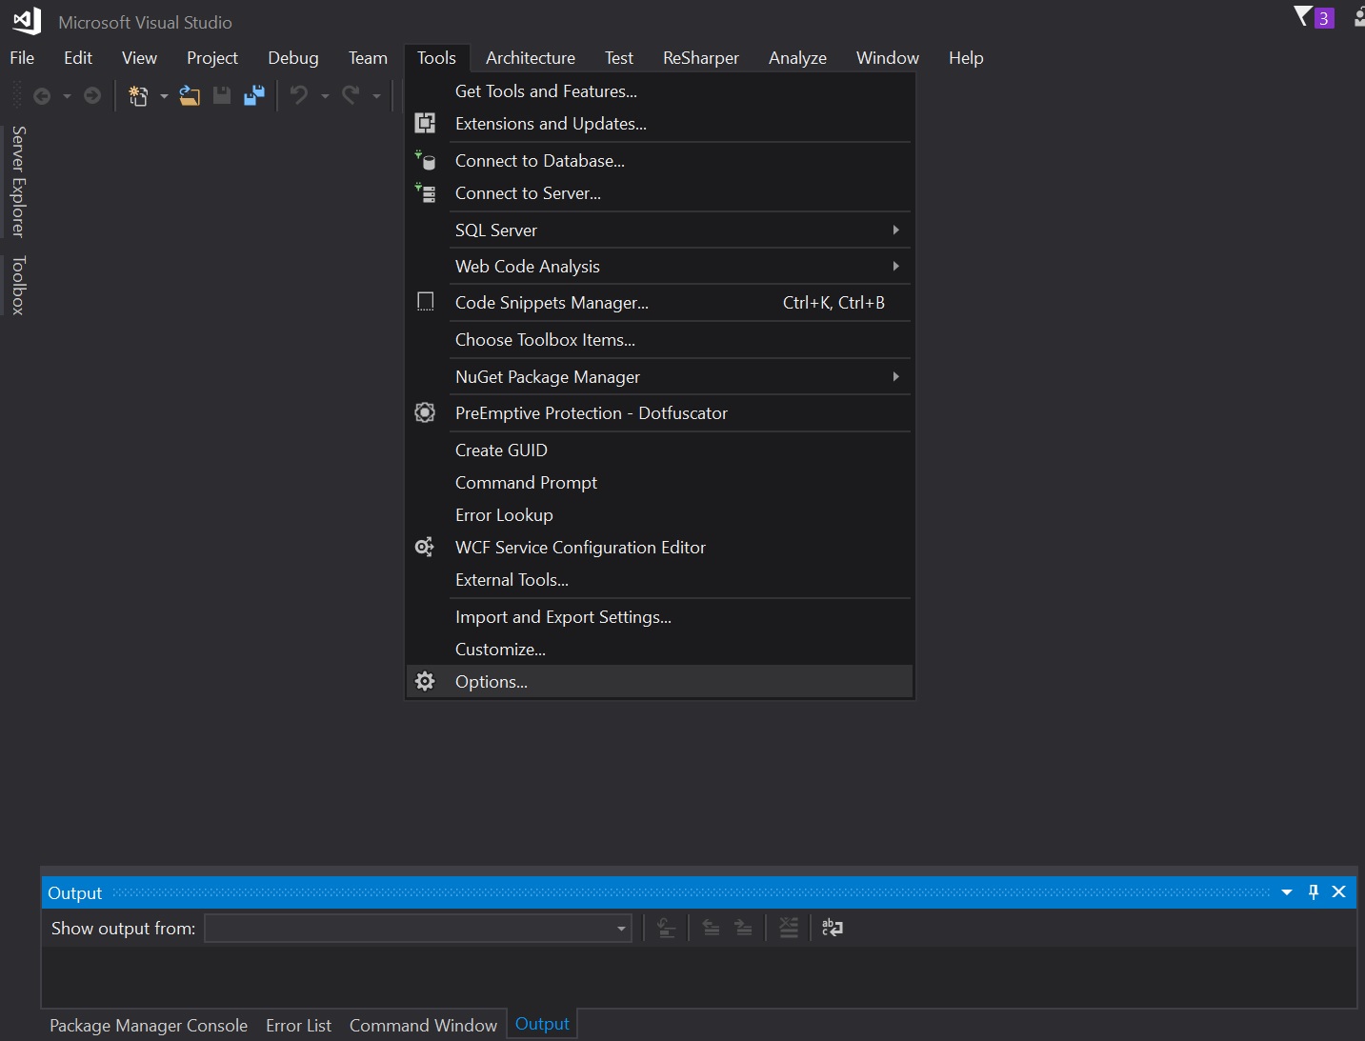
Task: Click the Navigate Backward arrow icon
Action: click(x=42, y=95)
